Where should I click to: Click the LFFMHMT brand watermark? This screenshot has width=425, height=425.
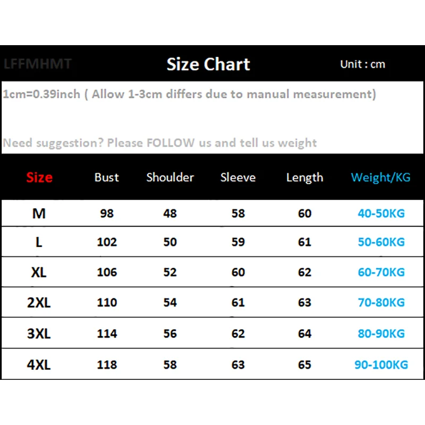(x=37, y=64)
